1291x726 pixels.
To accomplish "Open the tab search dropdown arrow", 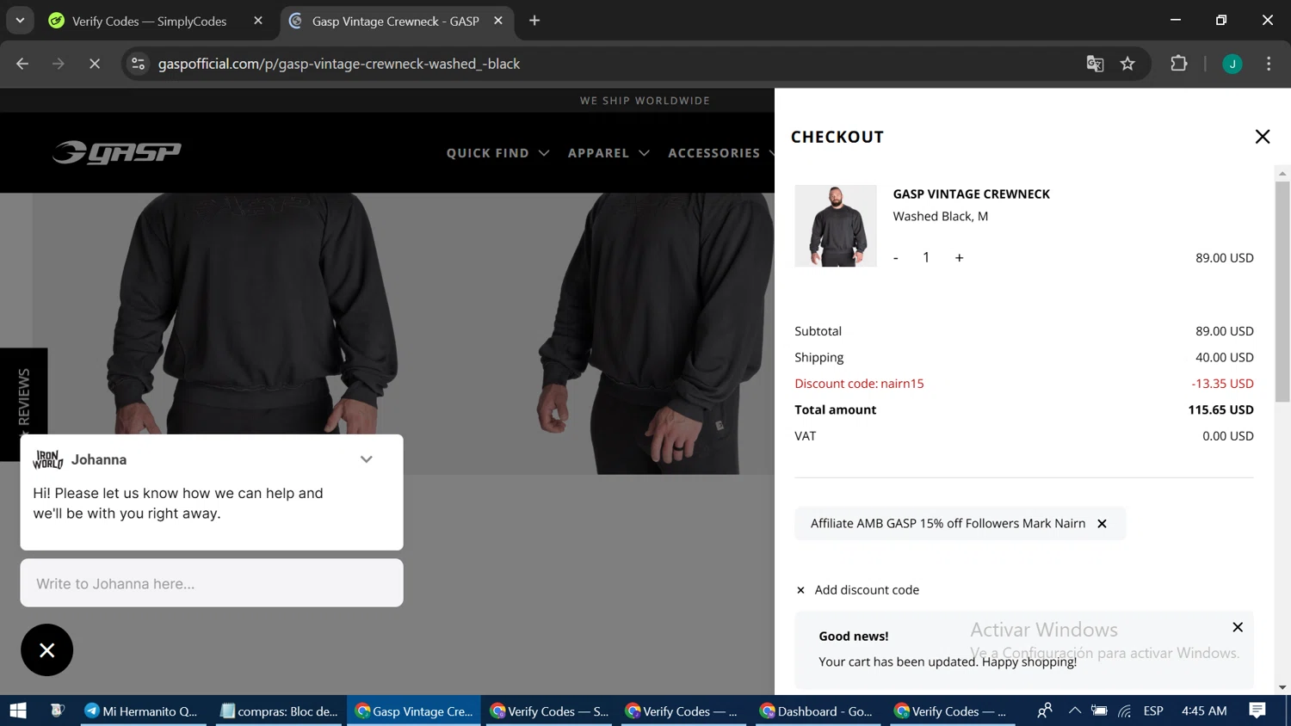I will (20, 21).
